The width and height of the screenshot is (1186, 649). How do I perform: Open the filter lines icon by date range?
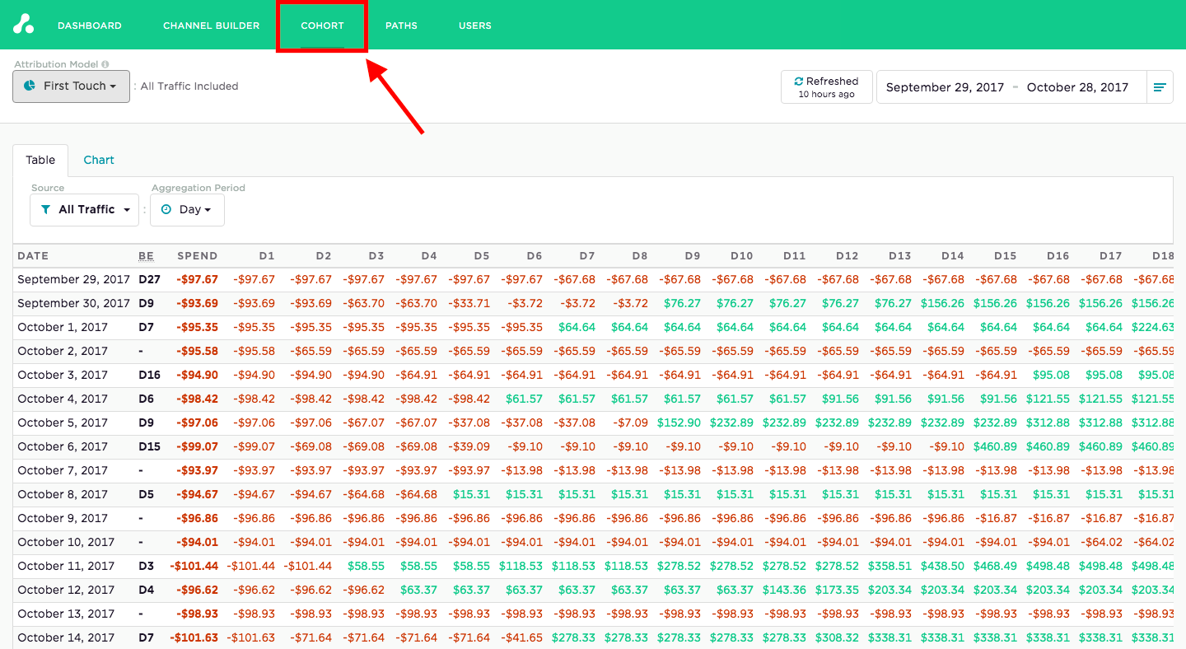(x=1160, y=87)
